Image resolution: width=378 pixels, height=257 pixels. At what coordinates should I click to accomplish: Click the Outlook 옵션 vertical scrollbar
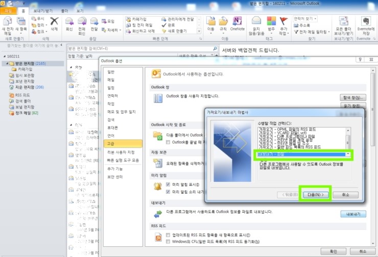coord(373,157)
